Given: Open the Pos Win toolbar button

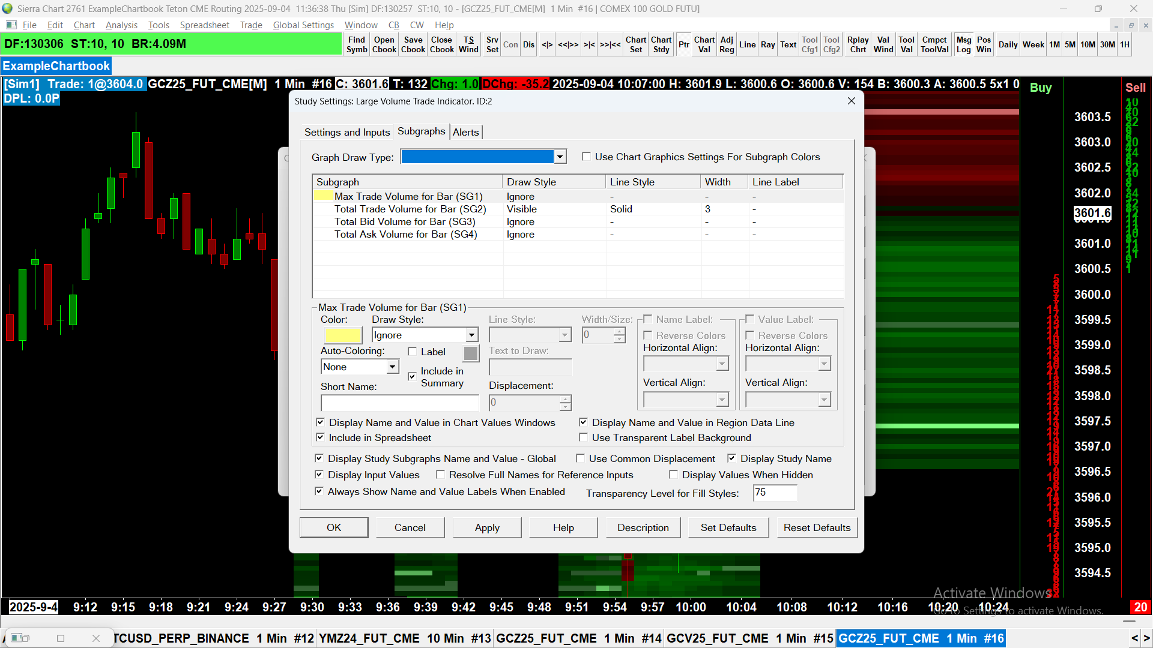Looking at the screenshot, I should pyautogui.click(x=984, y=44).
